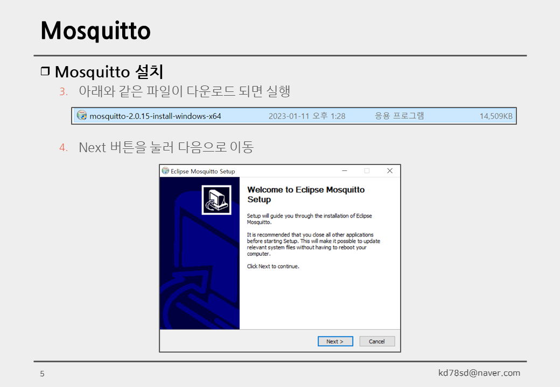Click the file type 응용 프로그램

[x=399, y=116]
